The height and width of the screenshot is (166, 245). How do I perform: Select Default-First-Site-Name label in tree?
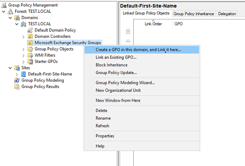(x=50, y=74)
